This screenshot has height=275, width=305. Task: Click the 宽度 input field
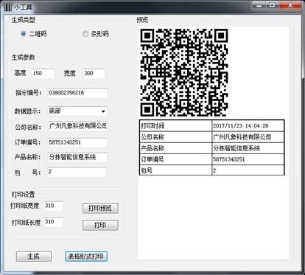click(94, 74)
